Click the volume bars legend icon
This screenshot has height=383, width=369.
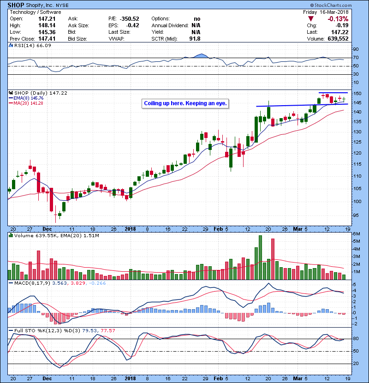pos(11,235)
